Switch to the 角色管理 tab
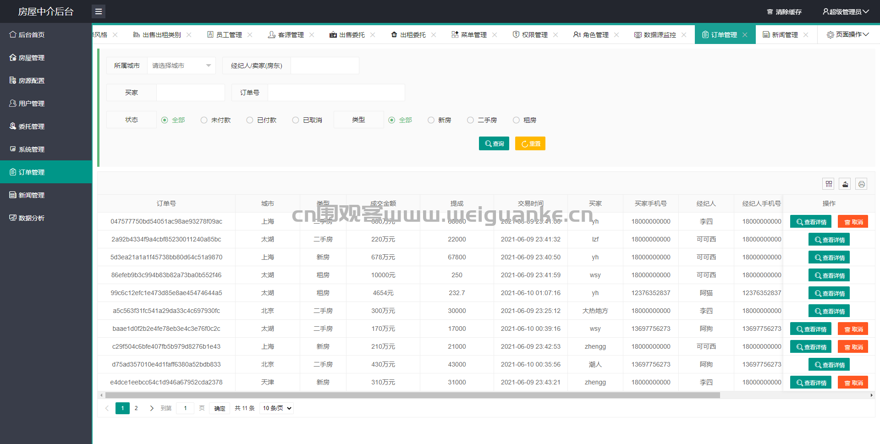 (591, 35)
